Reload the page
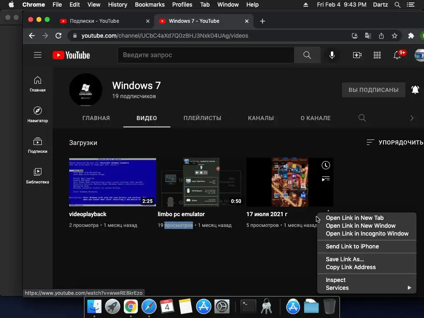The width and height of the screenshot is (424, 318). (x=58, y=36)
